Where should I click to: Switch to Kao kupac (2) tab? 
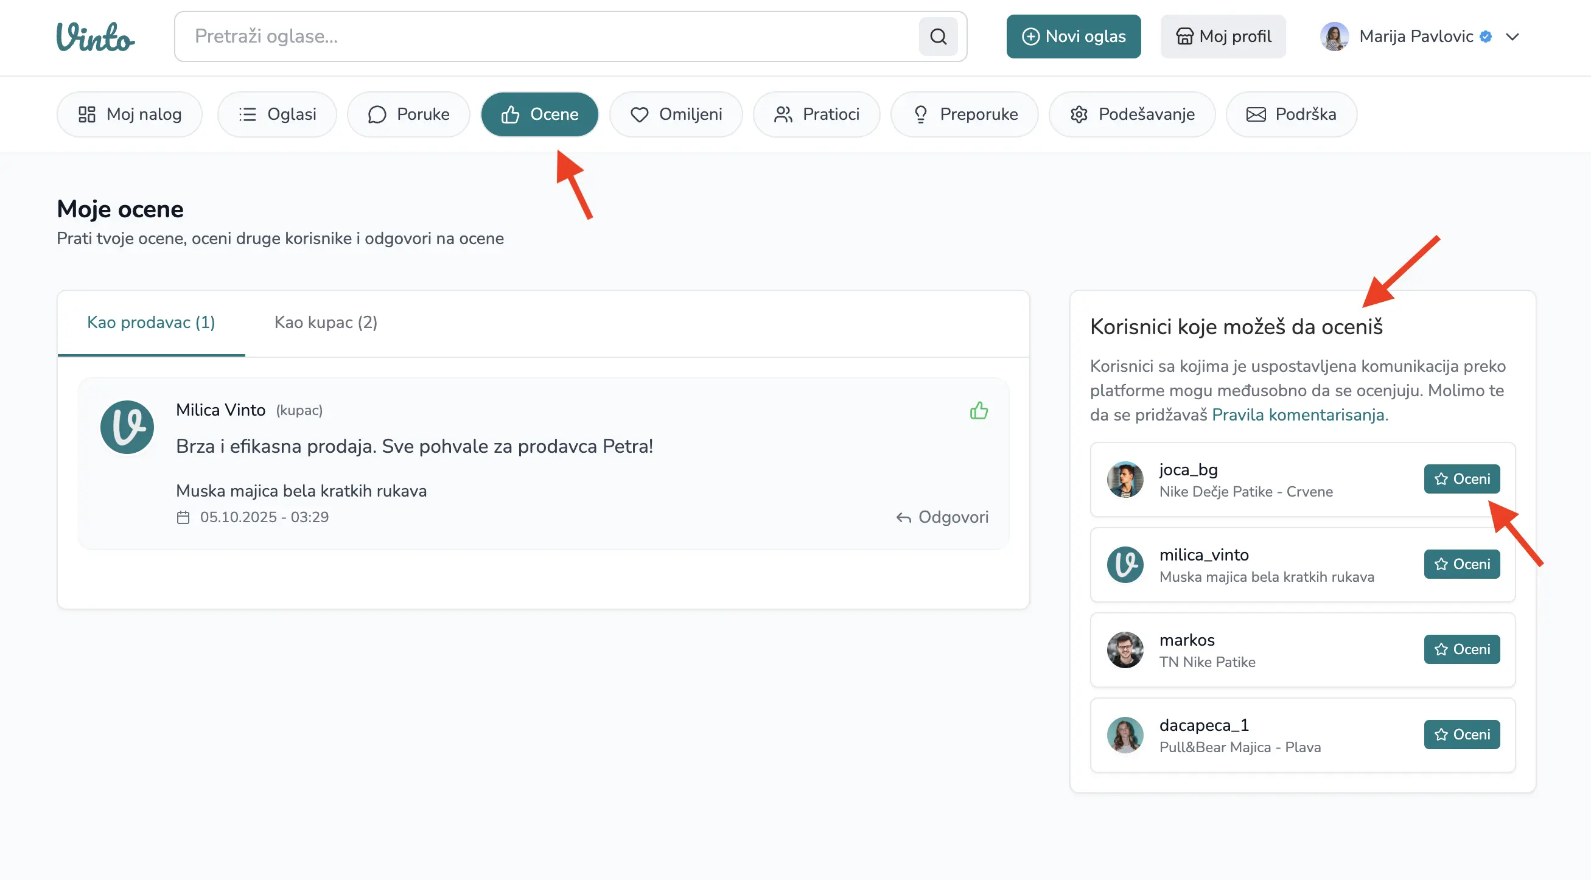(326, 323)
